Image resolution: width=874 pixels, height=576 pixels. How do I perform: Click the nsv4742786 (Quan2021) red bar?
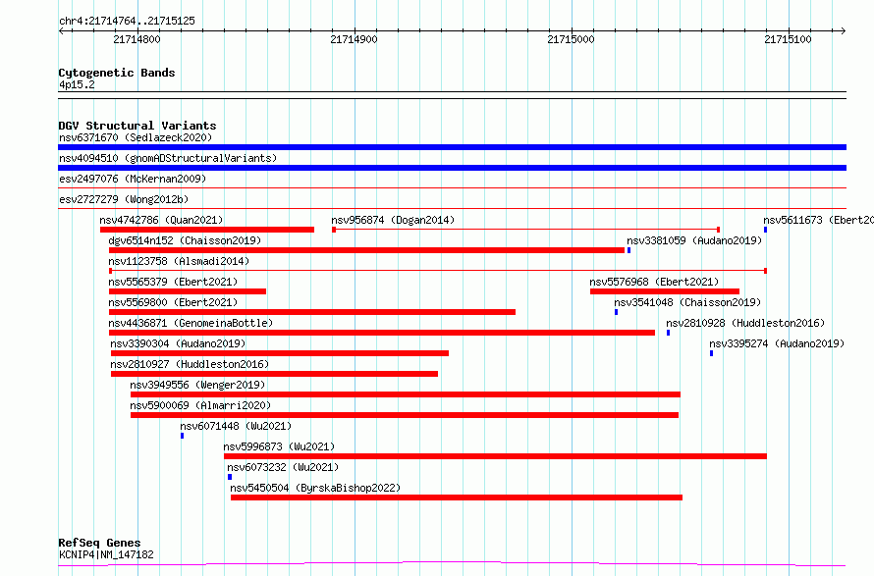pos(207,230)
